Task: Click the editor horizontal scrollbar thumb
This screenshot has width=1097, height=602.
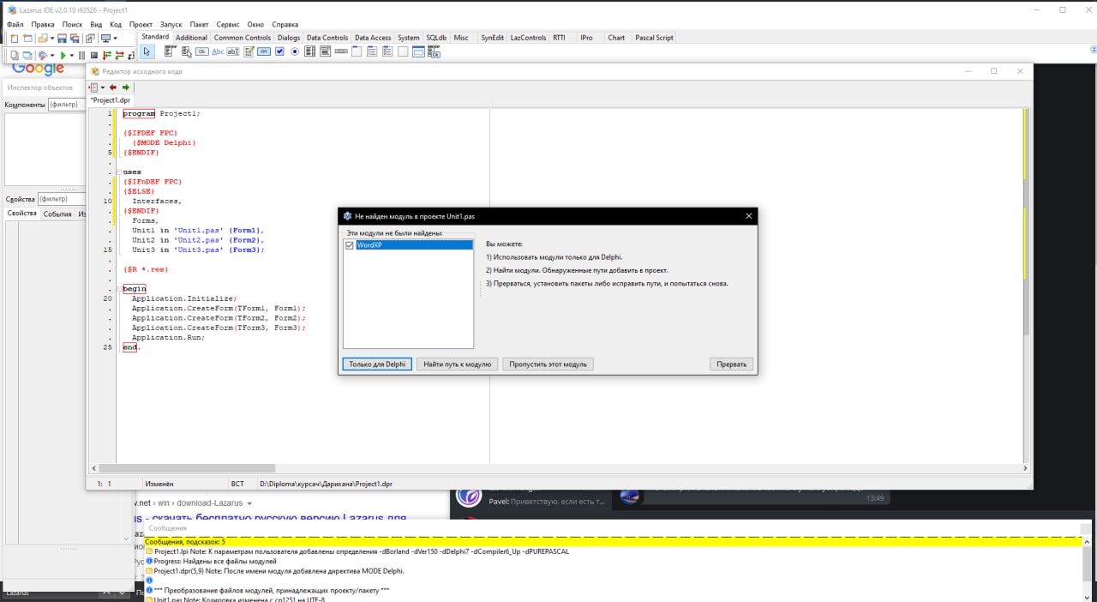Action: (187, 468)
